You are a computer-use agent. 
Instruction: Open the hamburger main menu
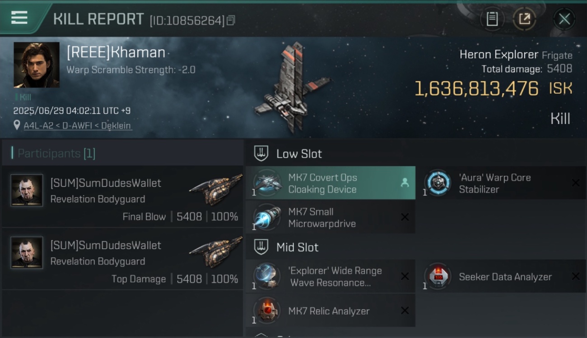19,18
